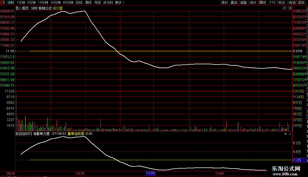Viewport: 308px width, 177px height.
Task: Click the 股朋指标网 sub-panel title
Action: 23,134
